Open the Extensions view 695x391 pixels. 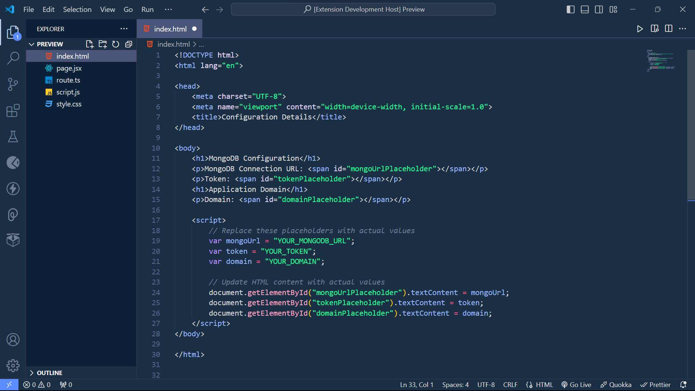[x=13, y=110]
